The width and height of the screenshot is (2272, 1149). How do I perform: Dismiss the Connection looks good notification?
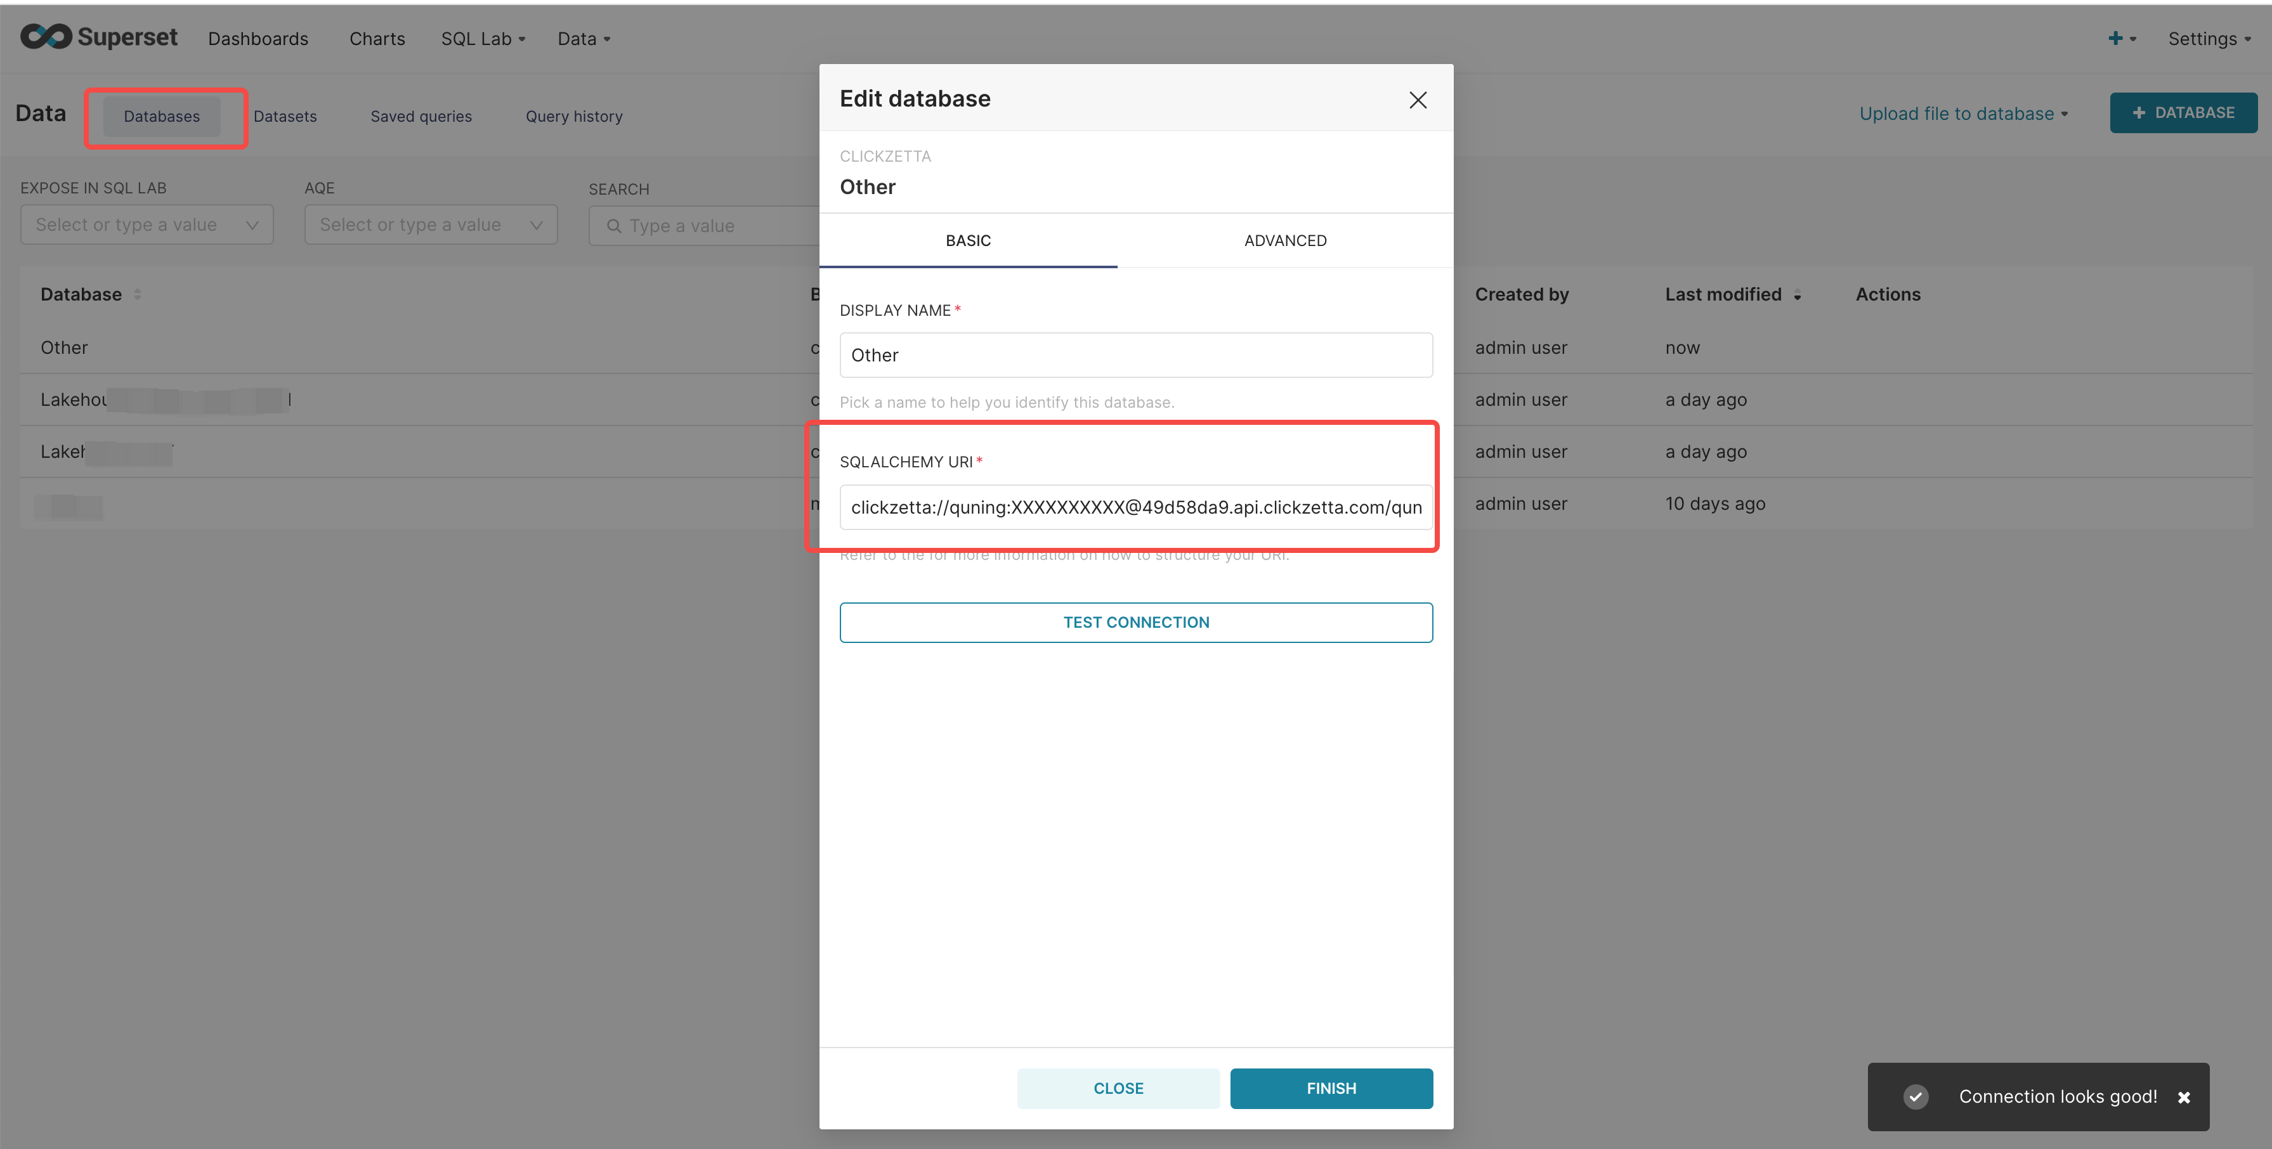pyautogui.click(x=2184, y=1097)
